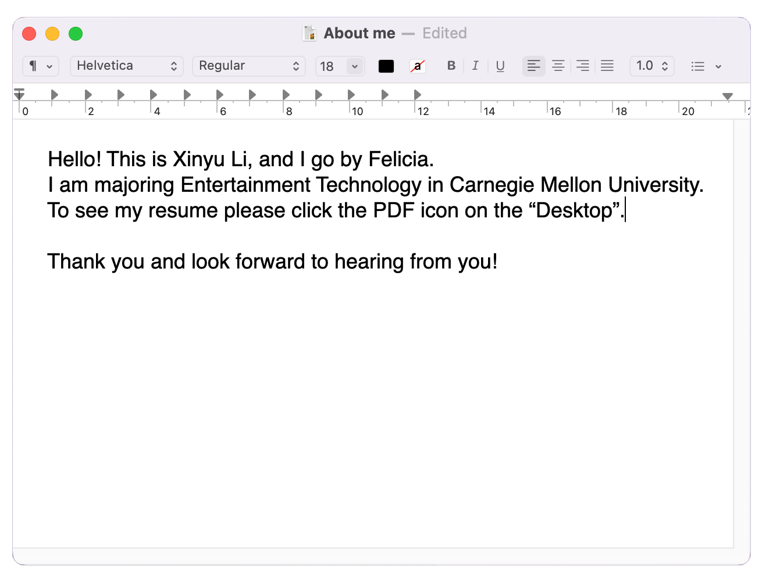Image resolution: width=762 pixels, height=580 pixels.
Task: Open the Helvetica font family dropdown
Action: 127,66
